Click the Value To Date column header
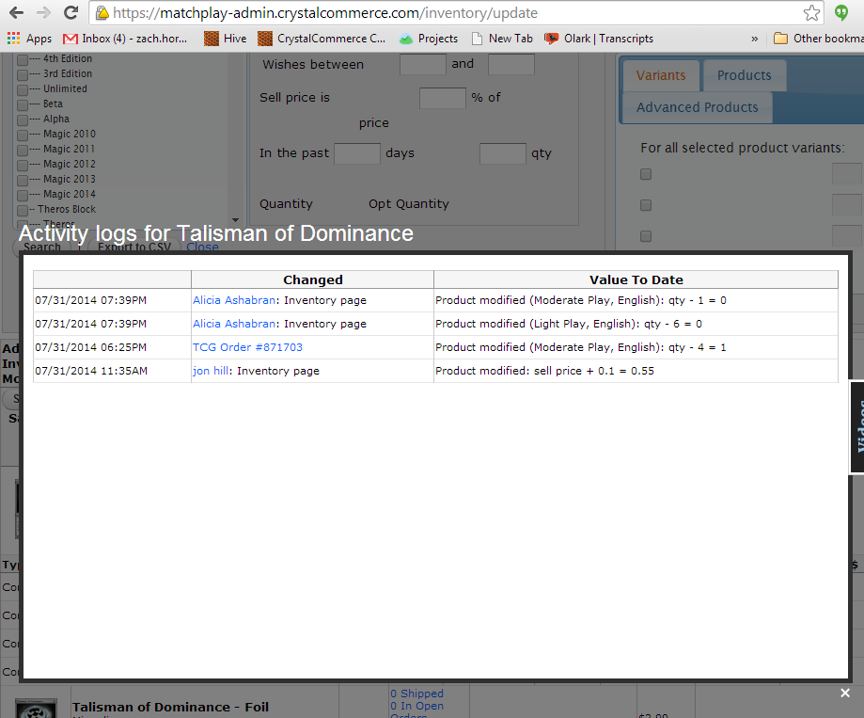Image resolution: width=864 pixels, height=718 pixels. 636,279
